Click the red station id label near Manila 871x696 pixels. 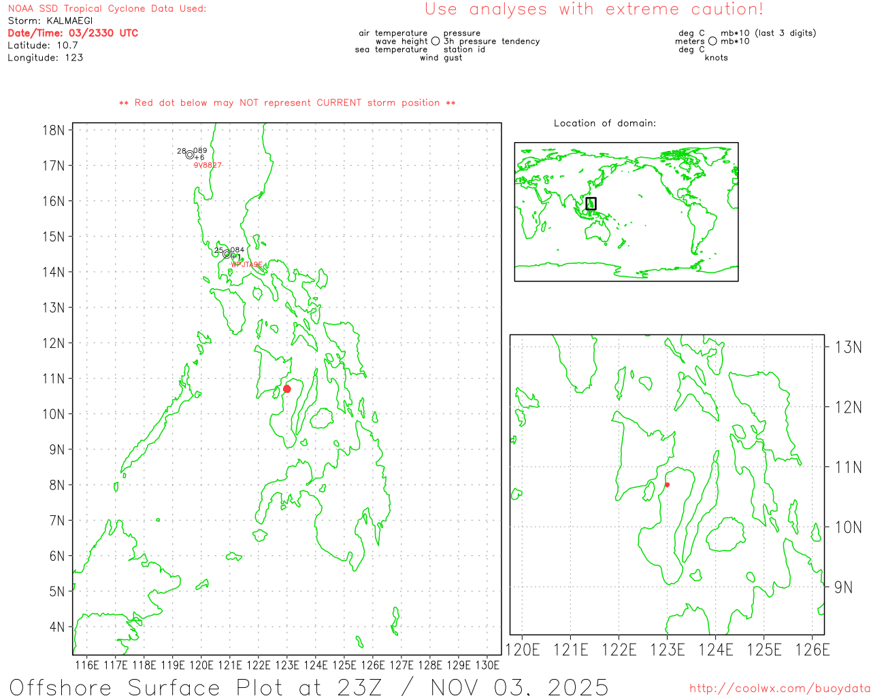[x=246, y=265]
